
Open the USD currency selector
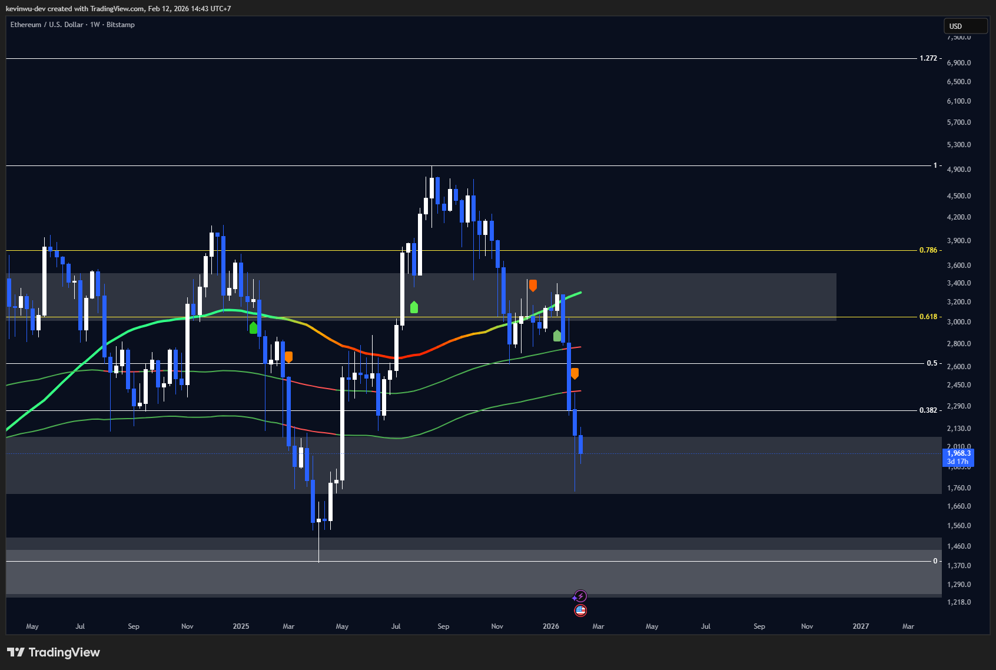pos(965,26)
